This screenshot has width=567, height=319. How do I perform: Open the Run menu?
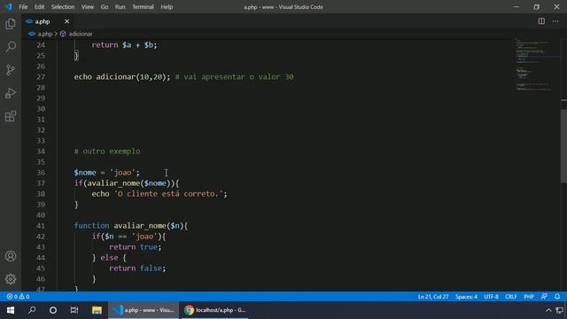pos(120,7)
